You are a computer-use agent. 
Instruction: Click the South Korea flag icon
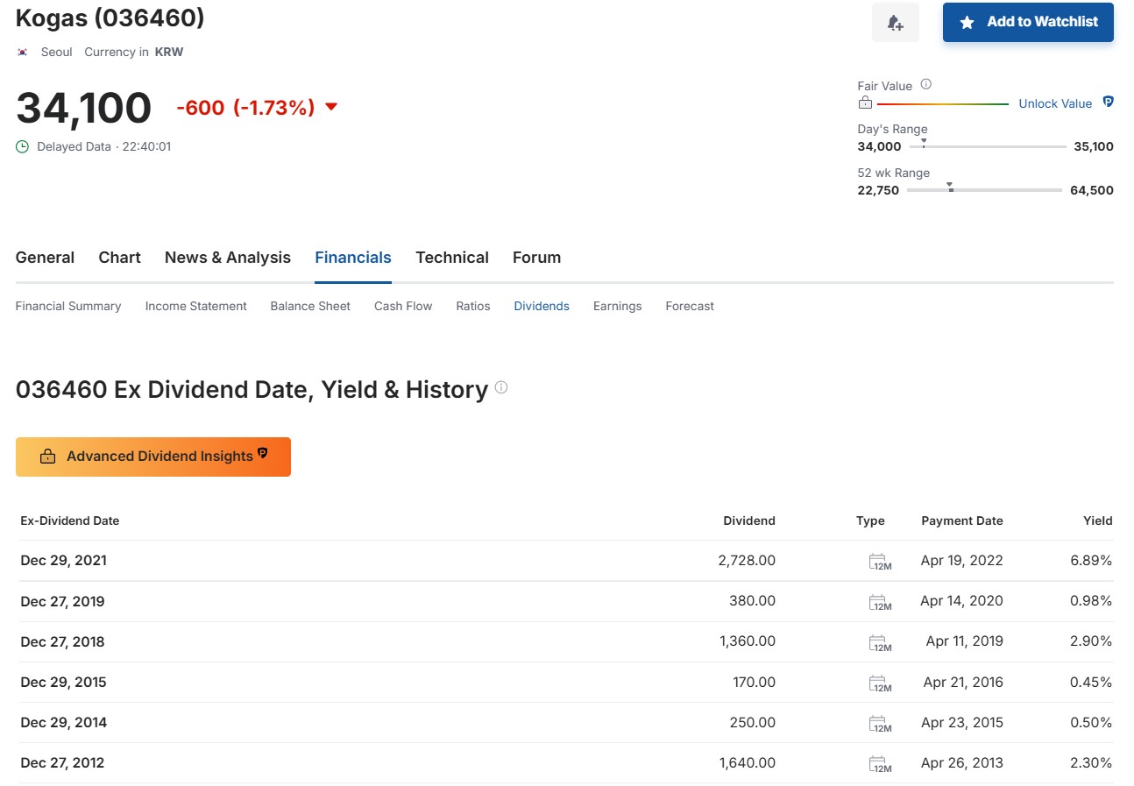23,52
